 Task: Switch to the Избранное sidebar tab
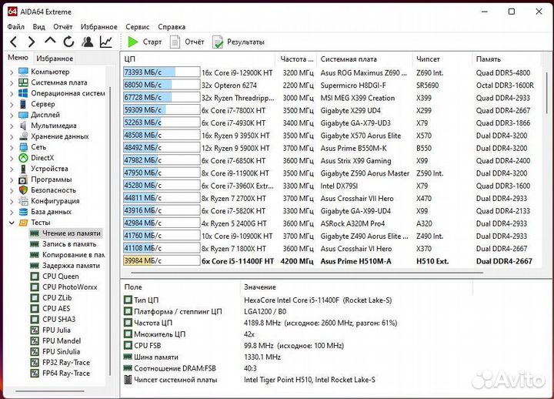[55, 59]
